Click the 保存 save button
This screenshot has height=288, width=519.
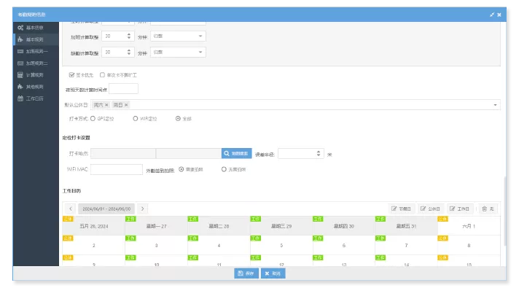pos(246,273)
